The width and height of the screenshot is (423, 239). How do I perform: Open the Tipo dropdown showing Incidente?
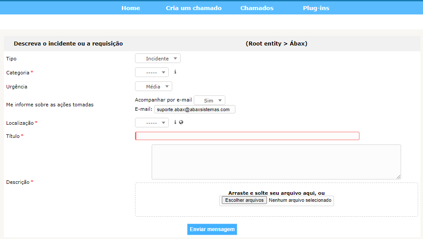coord(157,59)
